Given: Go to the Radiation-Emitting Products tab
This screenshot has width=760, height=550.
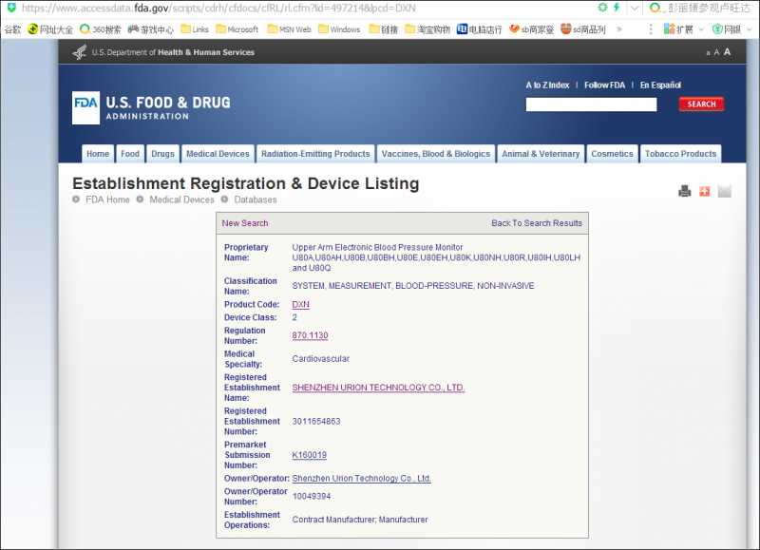Looking at the screenshot, I should point(315,154).
